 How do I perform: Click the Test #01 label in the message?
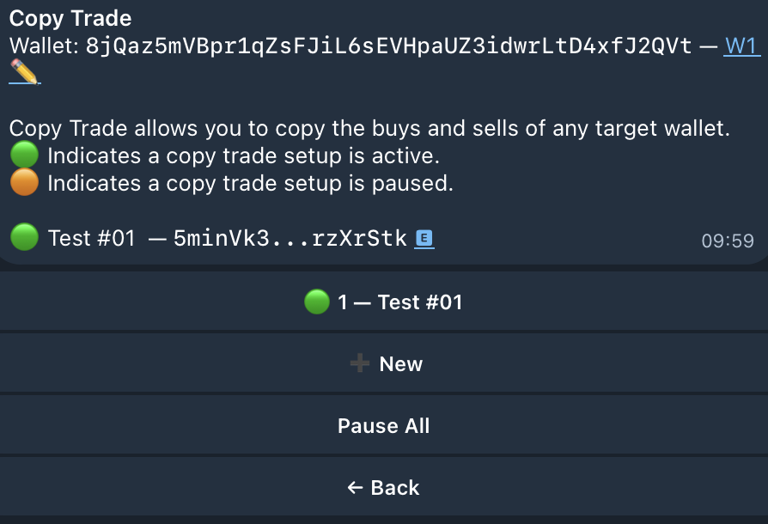[x=92, y=239]
